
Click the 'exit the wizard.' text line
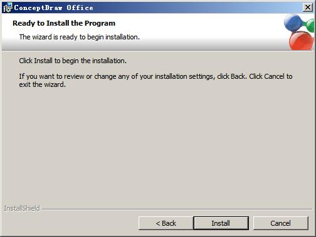click(42, 84)
